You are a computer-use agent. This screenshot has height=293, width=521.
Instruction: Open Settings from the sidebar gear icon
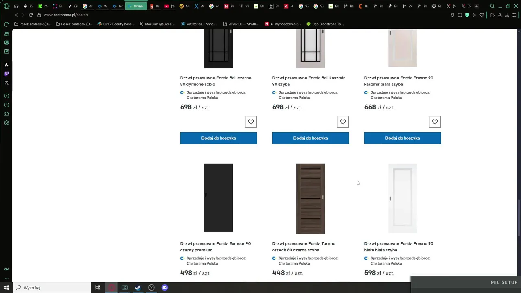click(x=7, y=123)
